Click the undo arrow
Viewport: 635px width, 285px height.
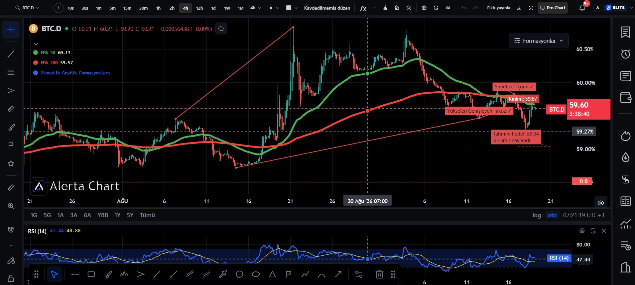coord(463,8)
